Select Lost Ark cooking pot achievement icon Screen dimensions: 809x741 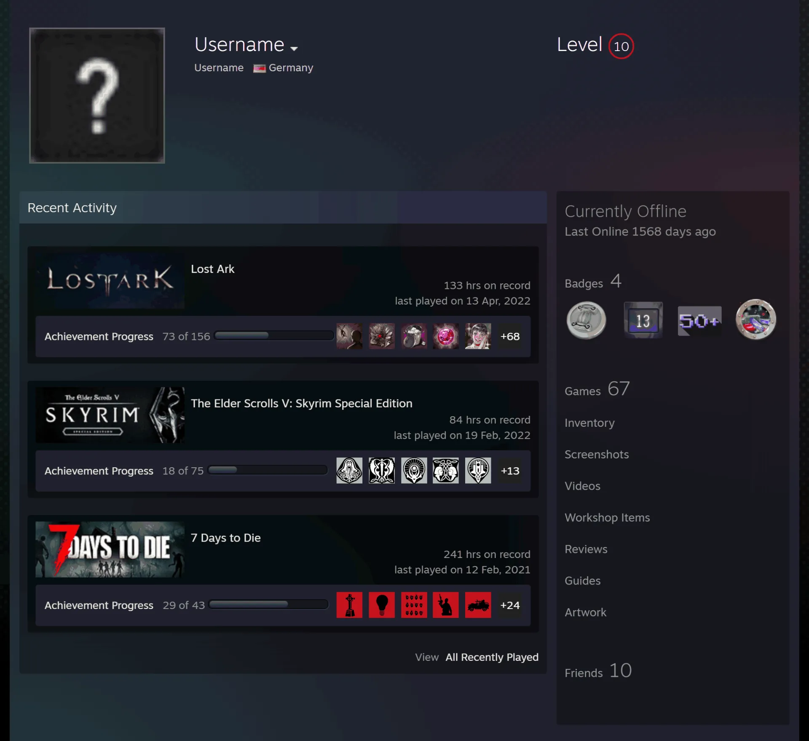414,336
